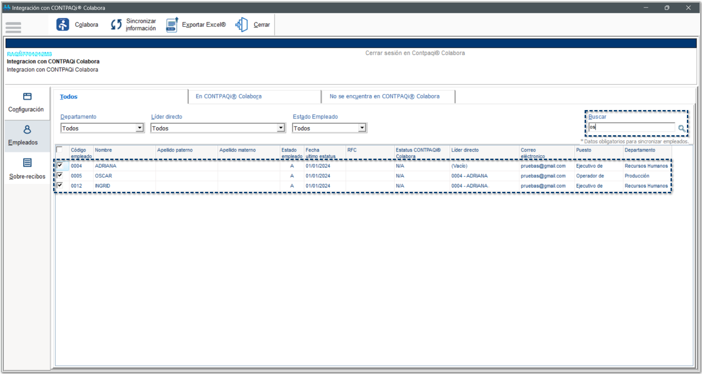Sort by the Nombre column header
Viewport: 702px width, 374px height.
(x=103, y=150)
